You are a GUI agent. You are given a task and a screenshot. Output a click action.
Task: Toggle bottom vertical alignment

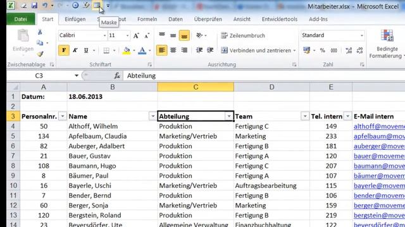pos(184,35)
